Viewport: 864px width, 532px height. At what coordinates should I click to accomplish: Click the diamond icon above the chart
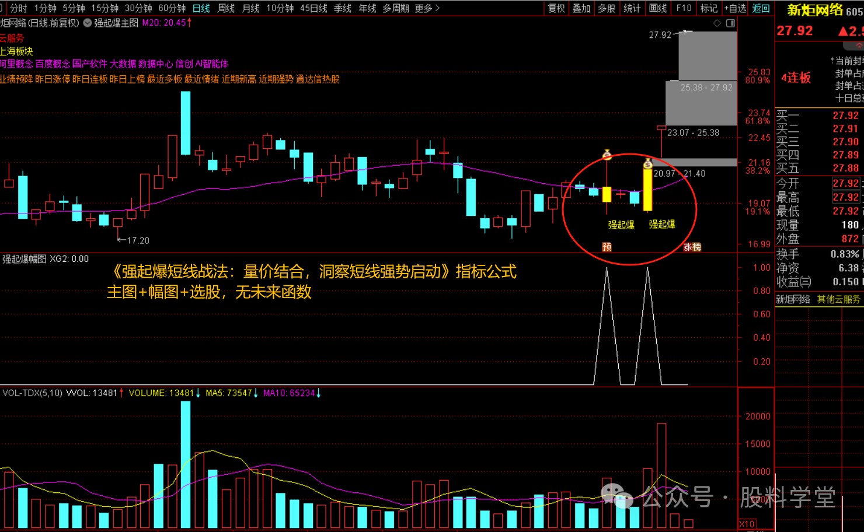717,23
